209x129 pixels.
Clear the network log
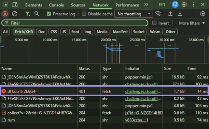pos(15,14)
